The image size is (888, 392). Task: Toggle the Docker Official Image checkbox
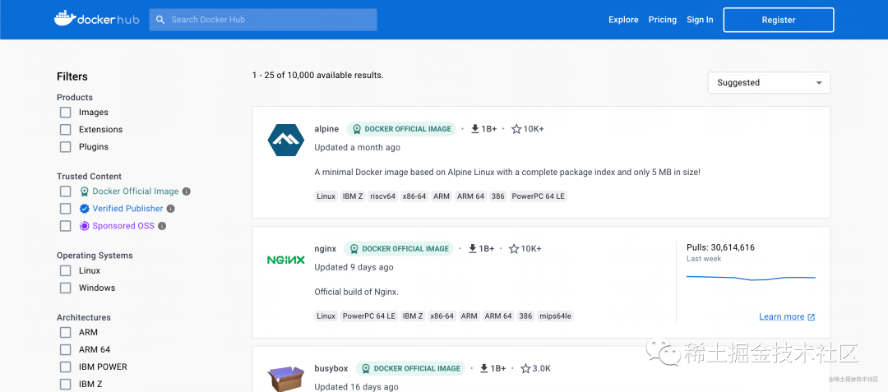coord(66,191)
